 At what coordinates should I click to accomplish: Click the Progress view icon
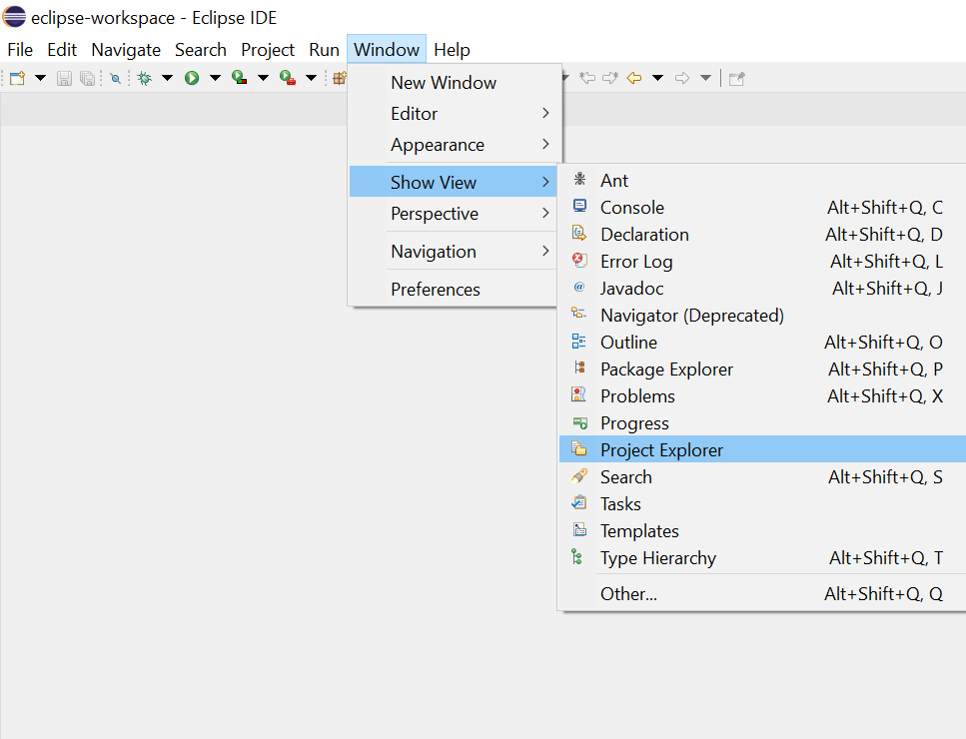(579, 422)
